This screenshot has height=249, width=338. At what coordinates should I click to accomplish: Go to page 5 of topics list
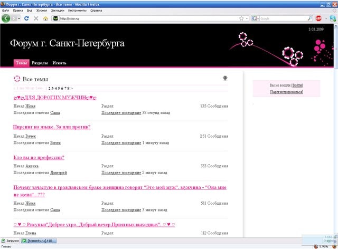pos(59,88)
